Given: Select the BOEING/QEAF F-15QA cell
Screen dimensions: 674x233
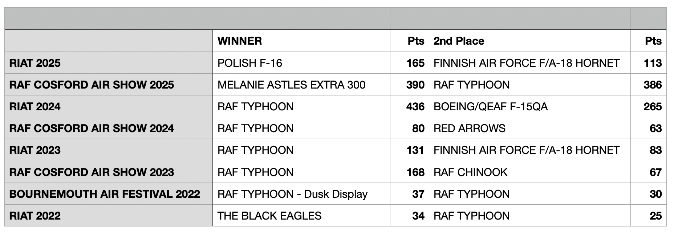Looking at the screenshot, I should 529,106.
